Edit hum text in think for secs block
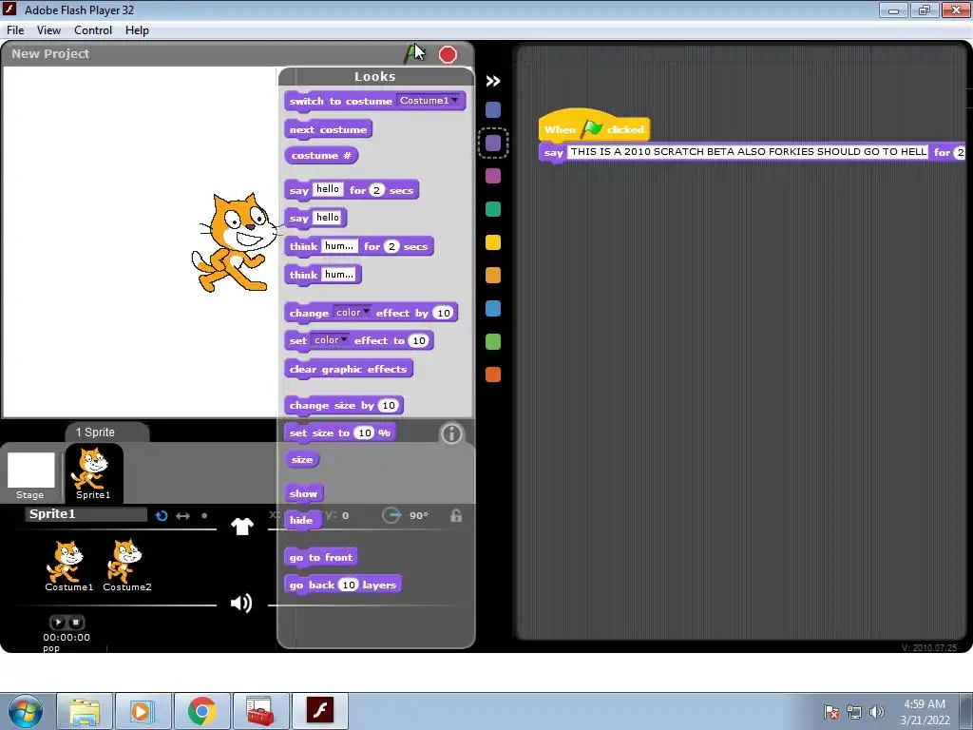The image size is (973, 730). point(339,246)
